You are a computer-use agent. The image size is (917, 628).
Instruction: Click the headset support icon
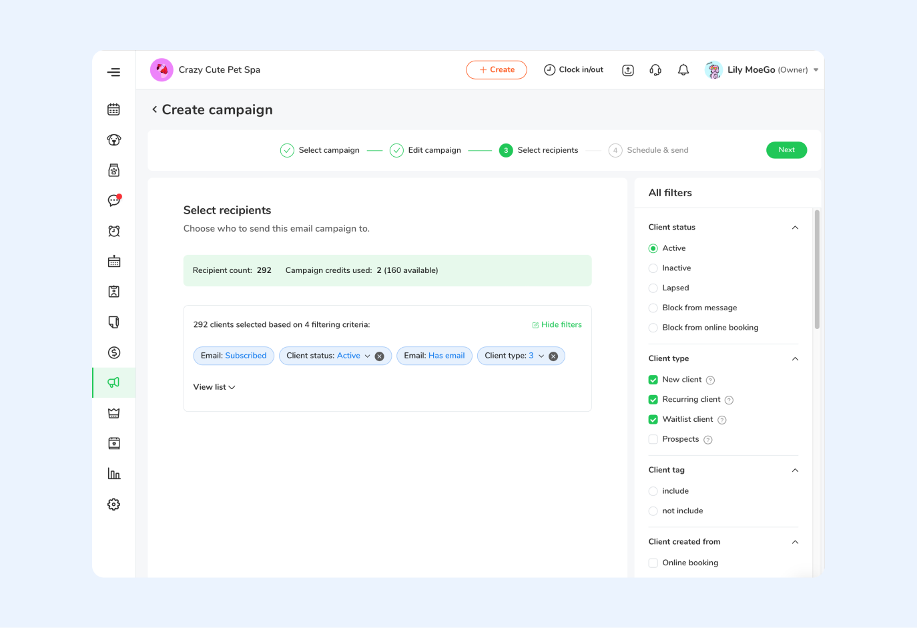[655, 70]
